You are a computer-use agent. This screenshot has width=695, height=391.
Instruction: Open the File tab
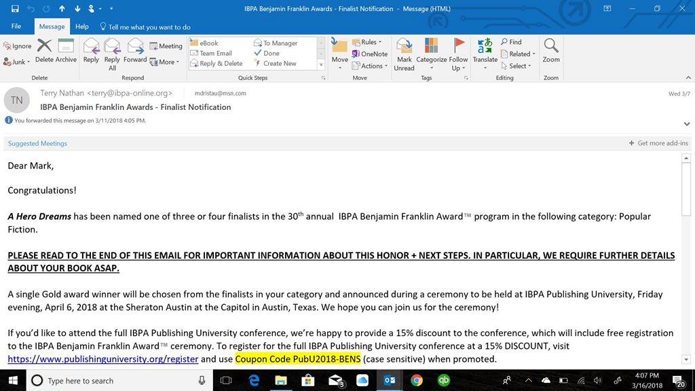[16, 26]
